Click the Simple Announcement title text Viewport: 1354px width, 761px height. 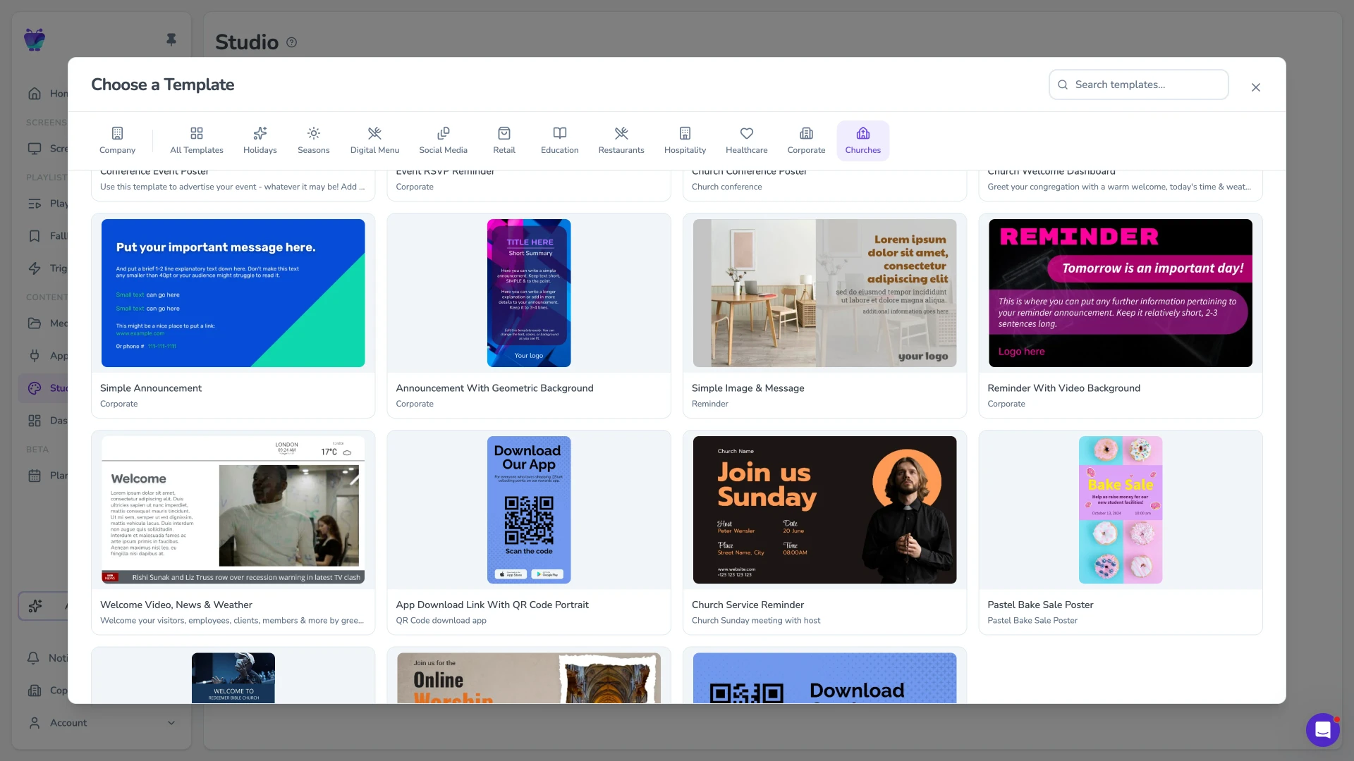[151, 388]
